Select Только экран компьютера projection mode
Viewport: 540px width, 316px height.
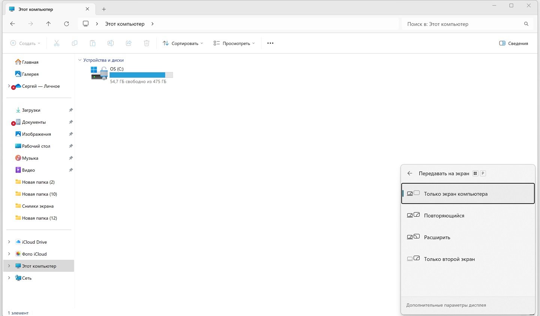468,193
